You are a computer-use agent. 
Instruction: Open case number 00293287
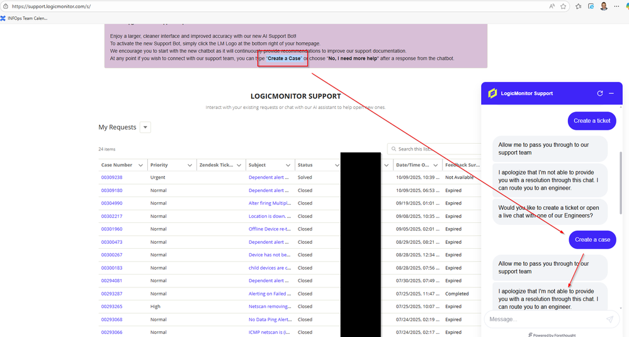[x=111, y=294]
